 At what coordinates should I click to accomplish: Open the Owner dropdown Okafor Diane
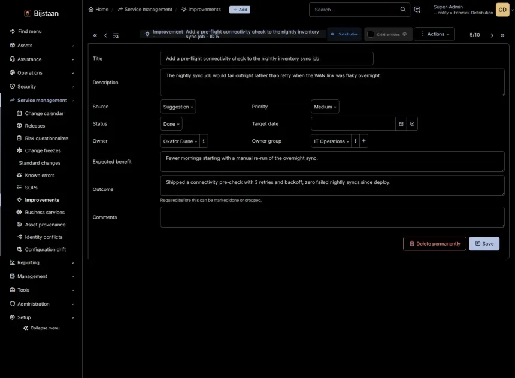point(180,141)
